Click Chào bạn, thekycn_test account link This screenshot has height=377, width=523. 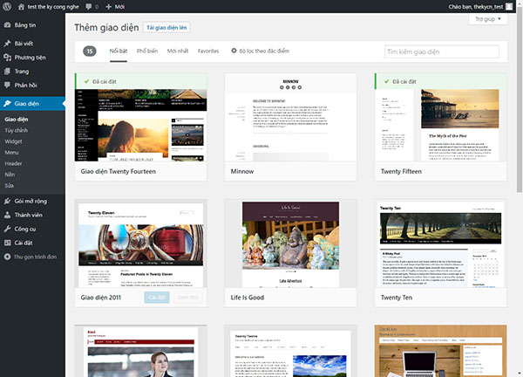(476, 7)
